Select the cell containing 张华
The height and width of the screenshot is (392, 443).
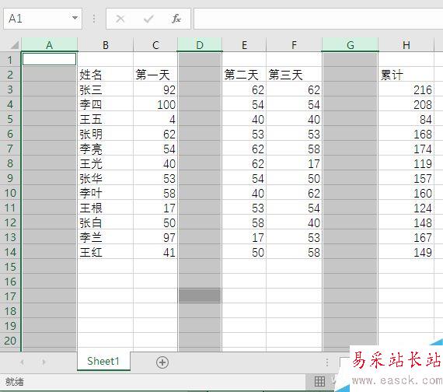pos(105,178)
